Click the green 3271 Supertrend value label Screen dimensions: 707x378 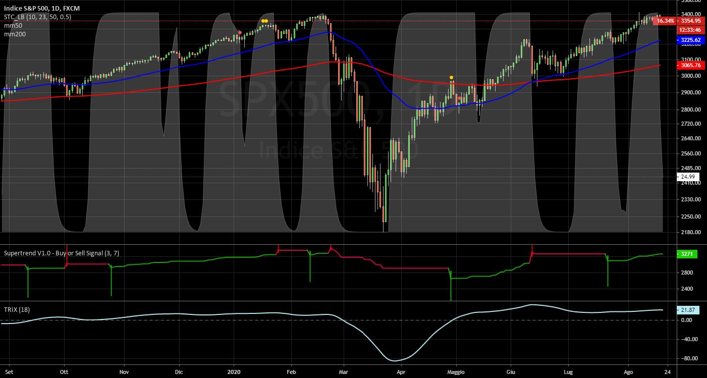(686, 254)
